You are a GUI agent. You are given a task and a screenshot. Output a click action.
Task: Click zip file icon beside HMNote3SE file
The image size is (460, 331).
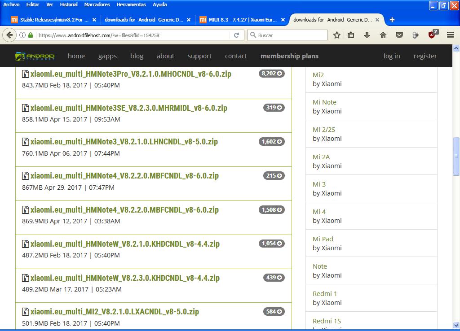pos(26,108)
